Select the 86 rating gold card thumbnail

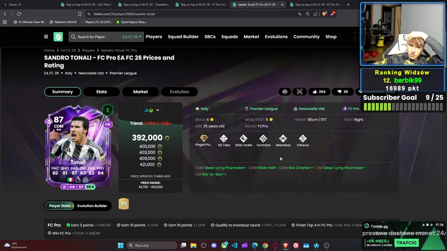124,204
